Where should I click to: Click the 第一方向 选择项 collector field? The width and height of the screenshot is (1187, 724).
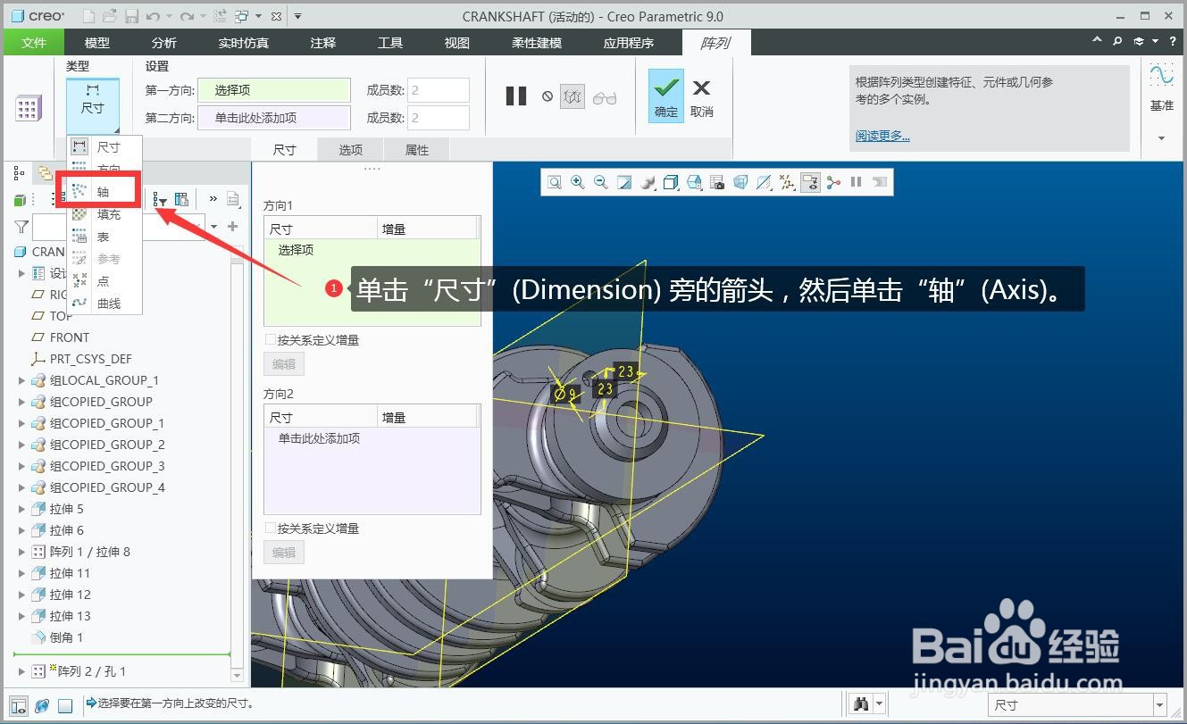click(273, 90)
